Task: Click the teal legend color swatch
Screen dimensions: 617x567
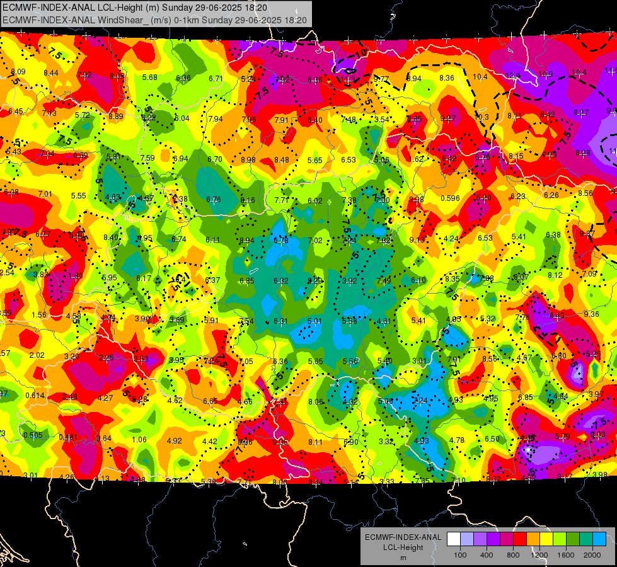Action: click(586, 539)
